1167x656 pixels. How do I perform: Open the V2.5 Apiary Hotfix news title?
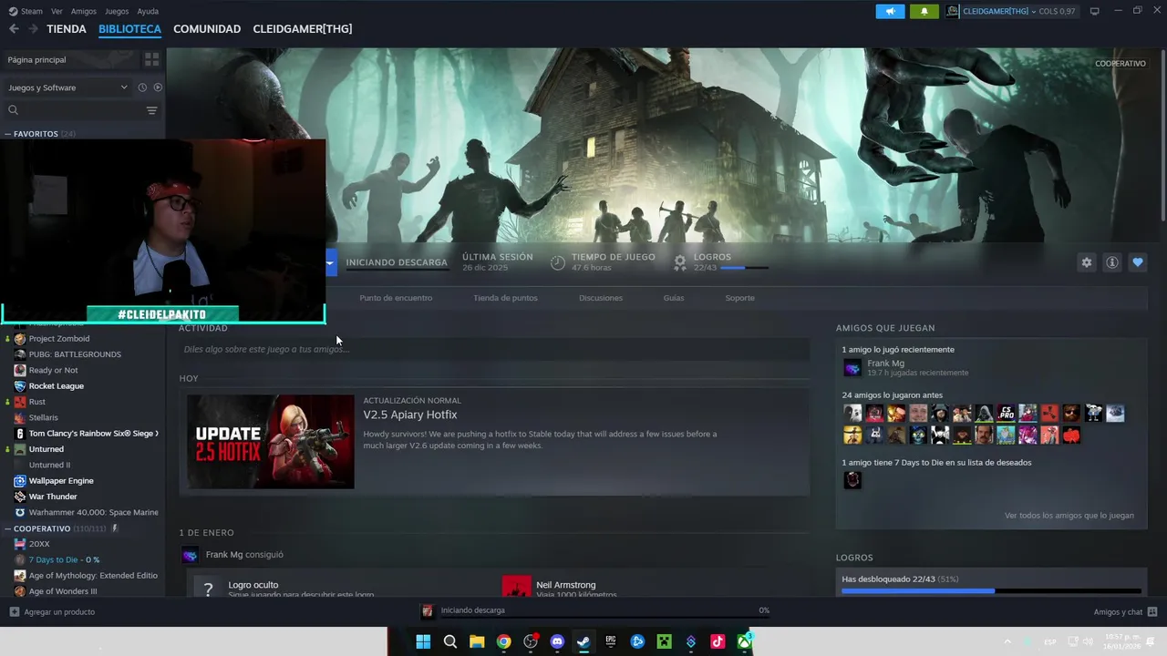(410, 415)
